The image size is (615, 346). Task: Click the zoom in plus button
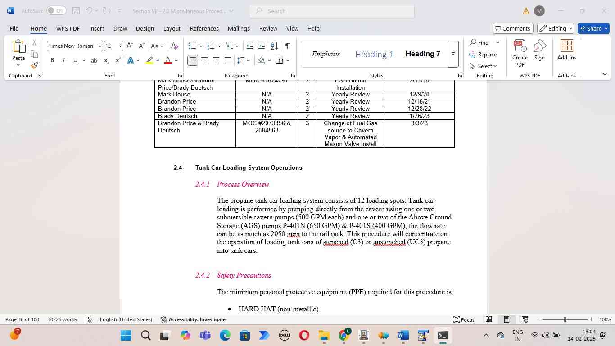(591, 319)
